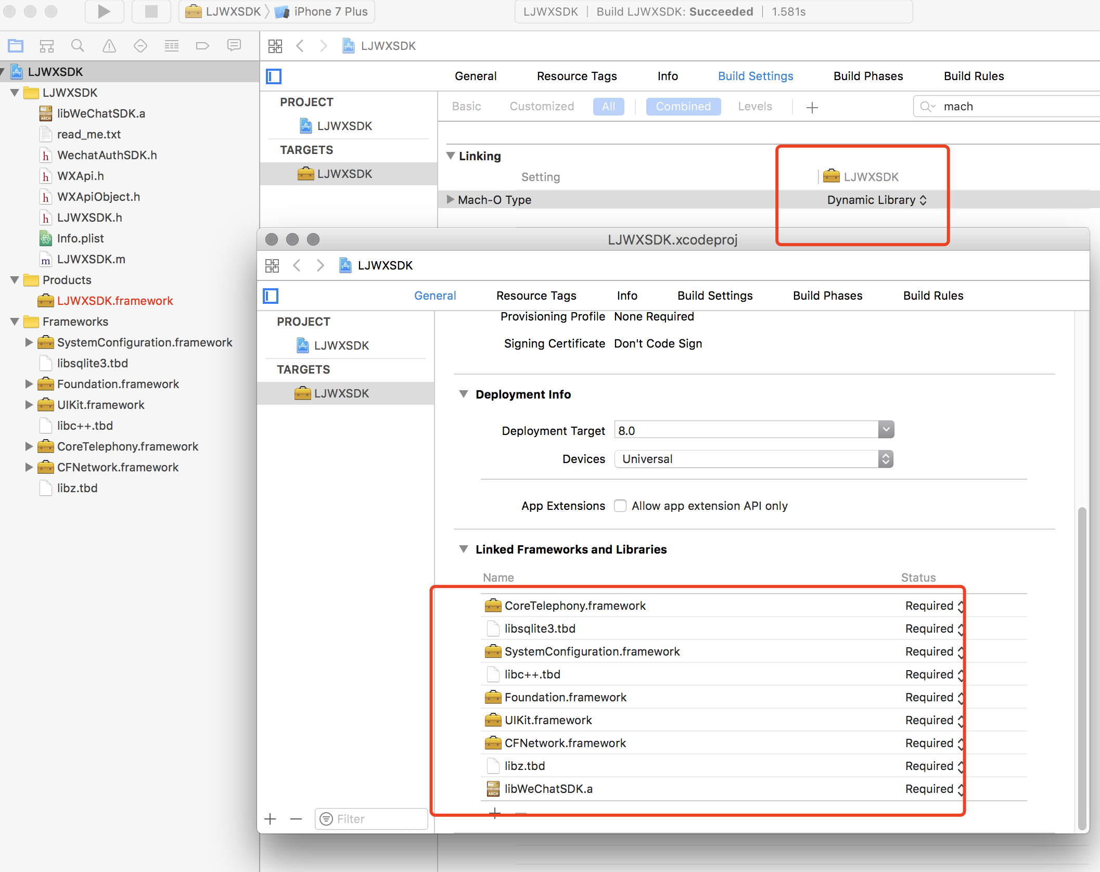1100x872 pixels.
Task: Expand the Mach-O Type setting row
Action: coord(451,200)
